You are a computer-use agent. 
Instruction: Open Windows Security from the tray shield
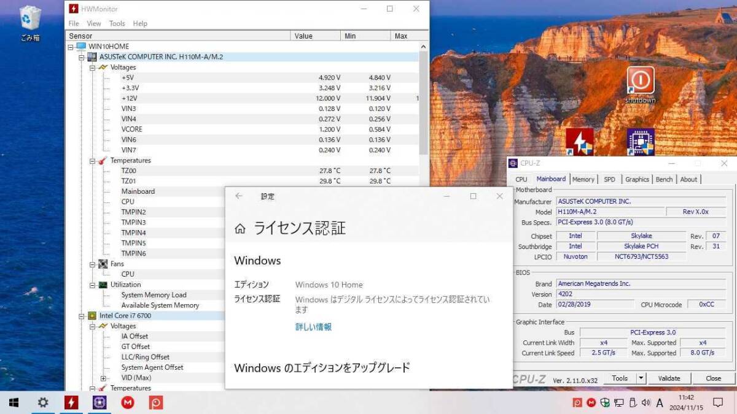604,403
